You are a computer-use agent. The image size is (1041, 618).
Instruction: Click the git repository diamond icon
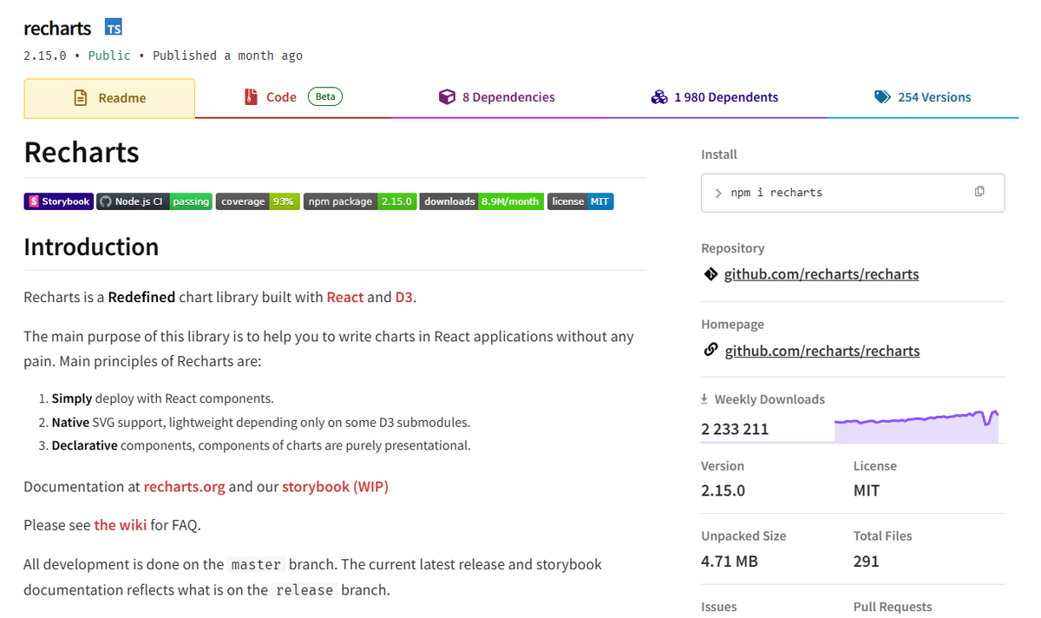pos(710,274)
